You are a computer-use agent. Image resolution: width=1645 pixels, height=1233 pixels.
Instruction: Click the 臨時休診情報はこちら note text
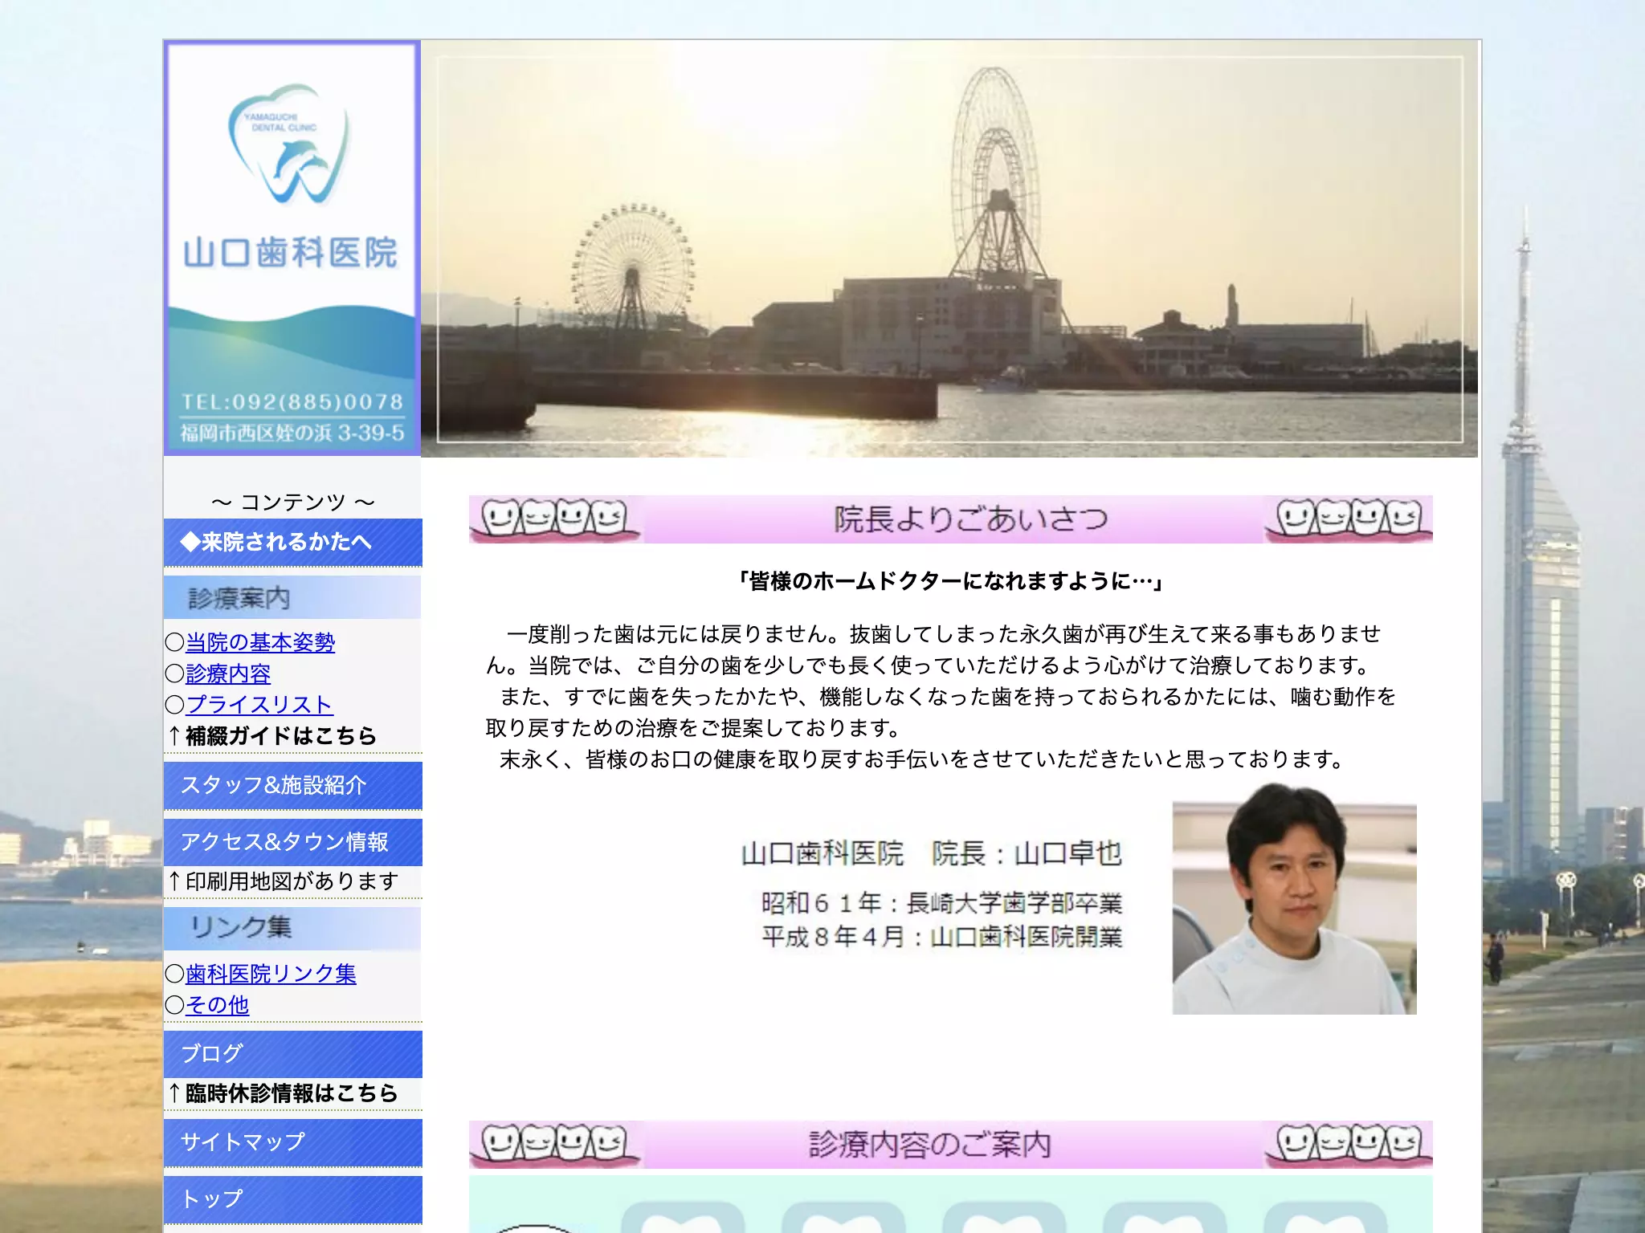[283, 1093]
